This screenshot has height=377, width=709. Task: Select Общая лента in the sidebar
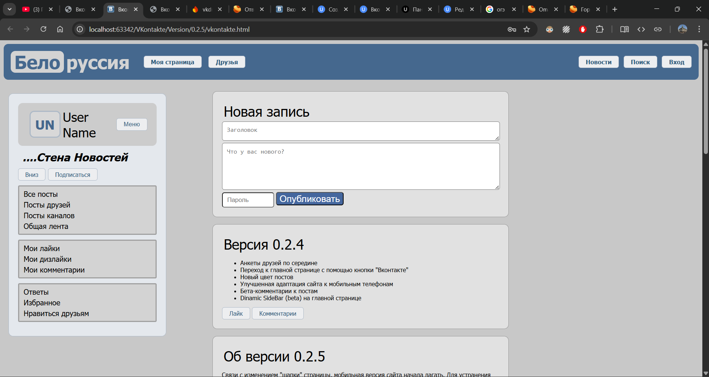46,226
